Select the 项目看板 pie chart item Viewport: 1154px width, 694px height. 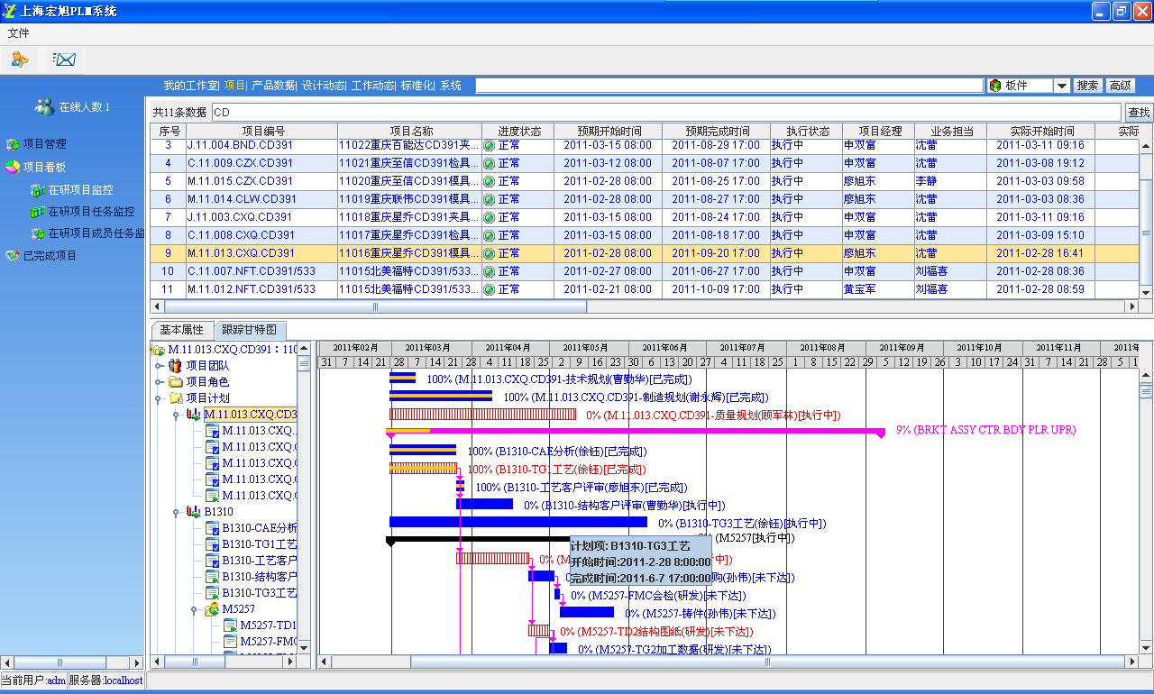(44, 167)
